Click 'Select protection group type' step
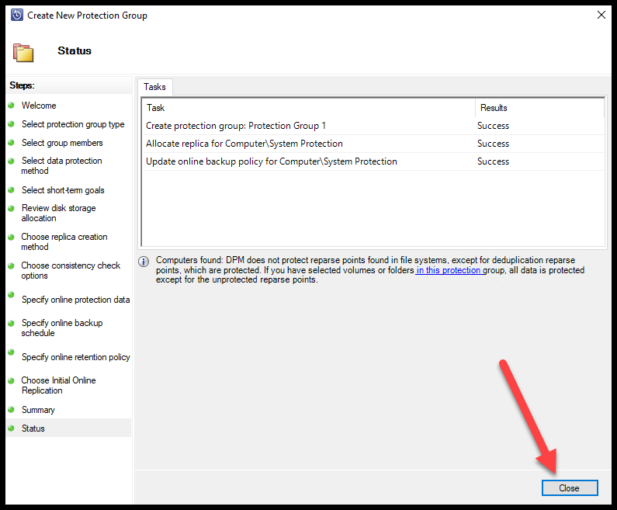The height and width of the screenshot is (510, 617). point(73,124)
